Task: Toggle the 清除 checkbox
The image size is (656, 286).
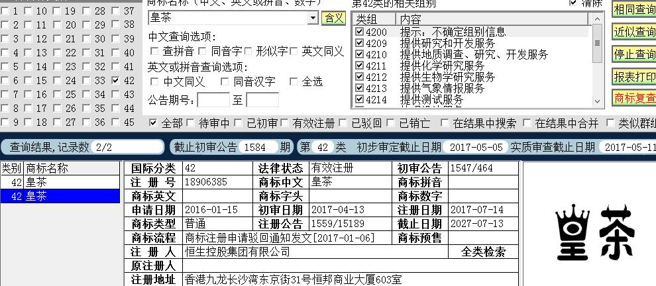Action: 573,3
